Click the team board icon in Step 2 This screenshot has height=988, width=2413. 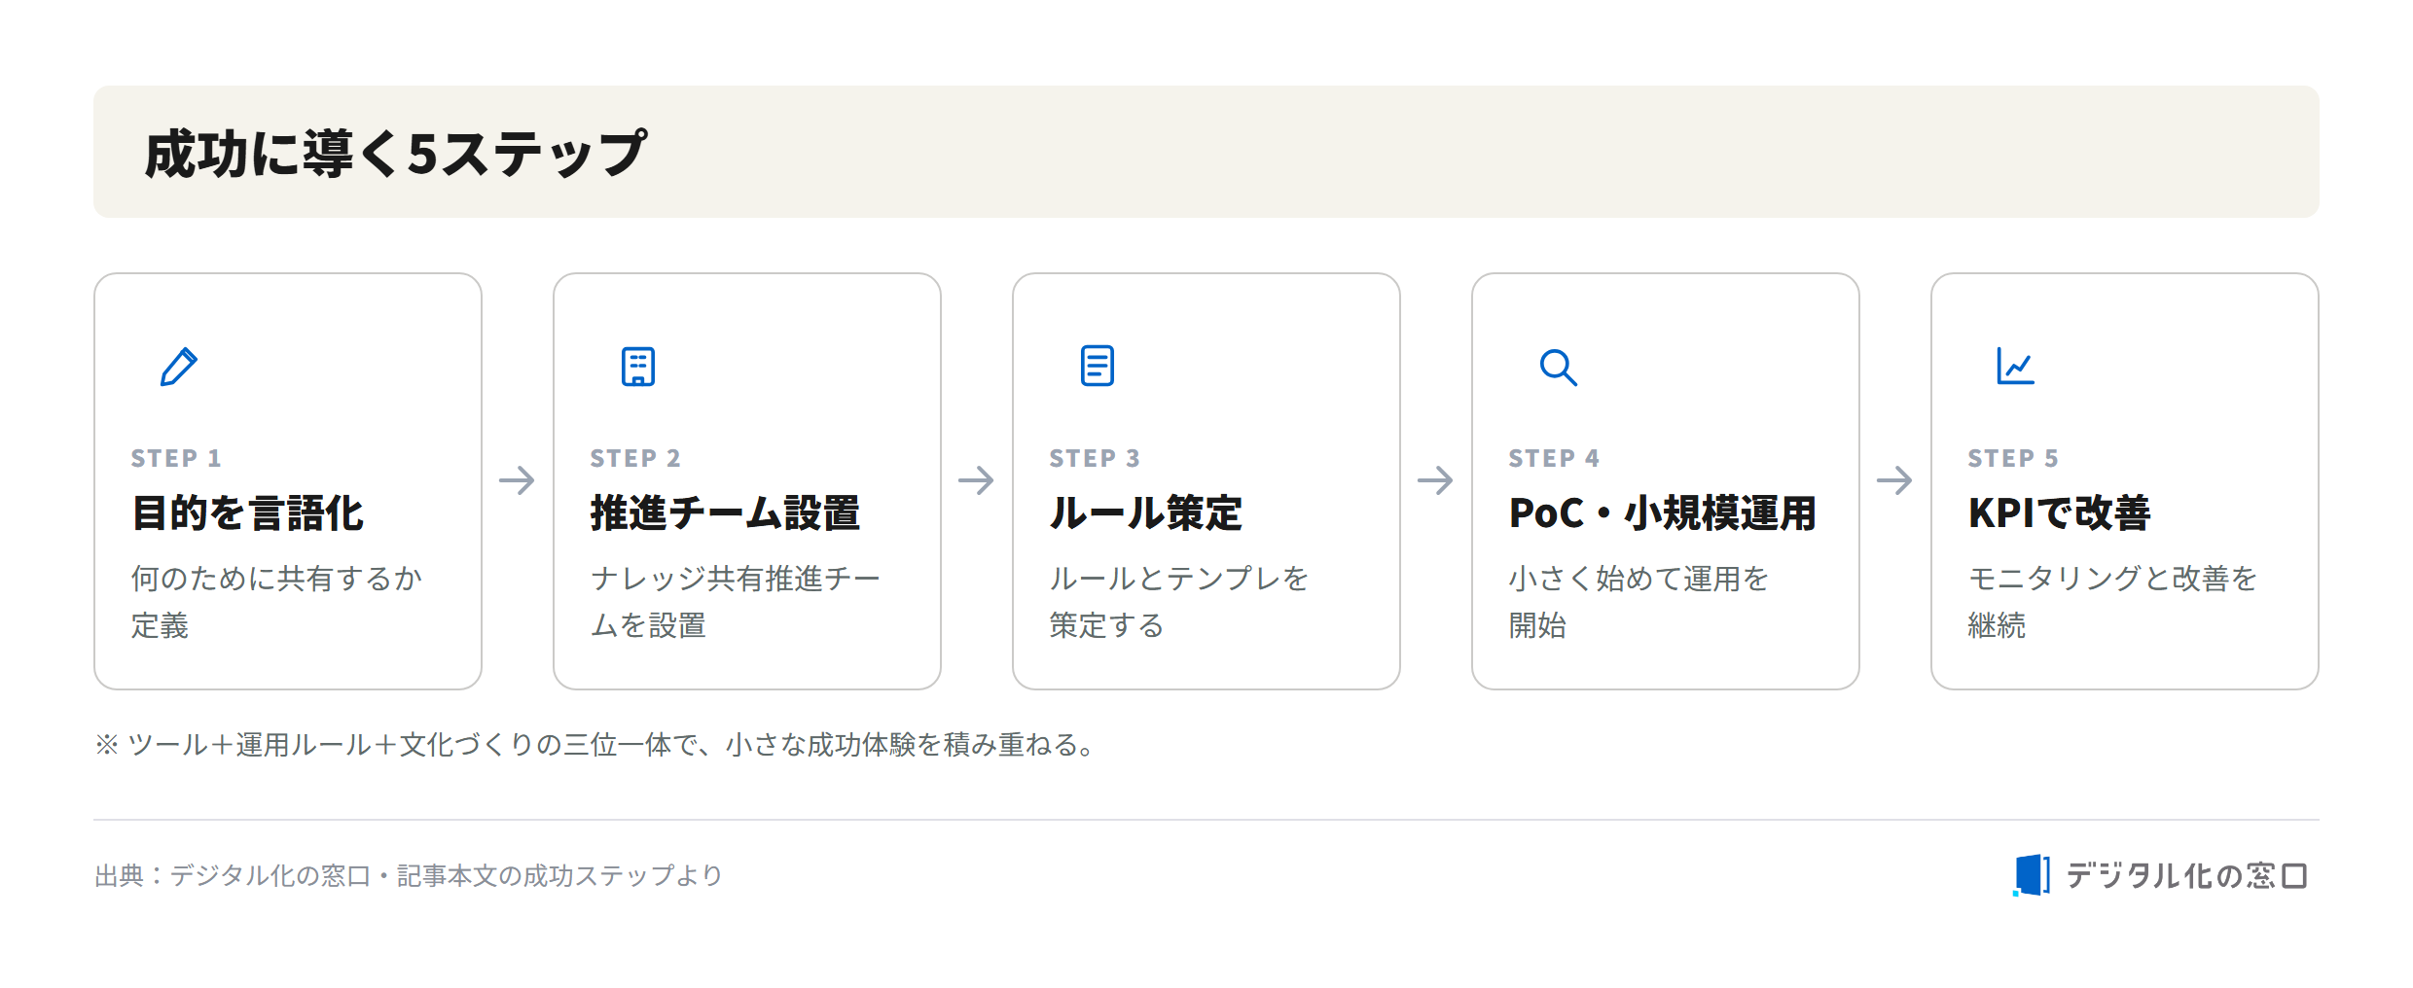[638, 367]
